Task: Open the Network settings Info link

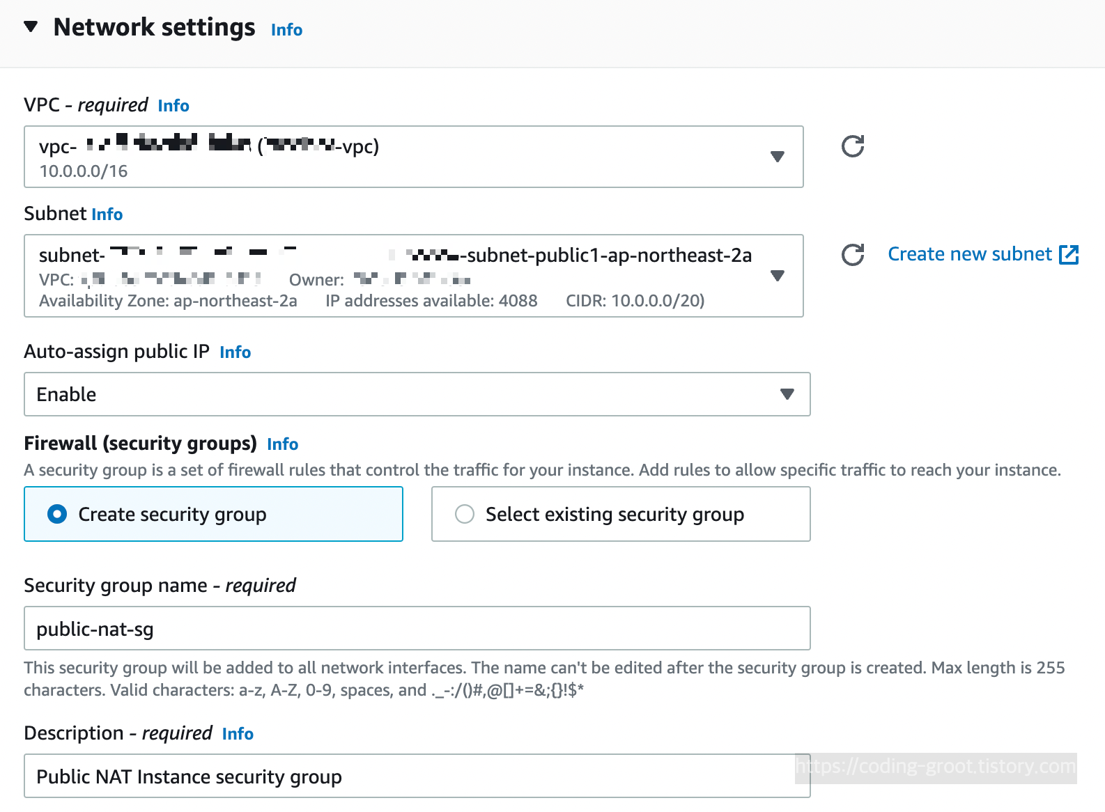Action: pos(286,30)
